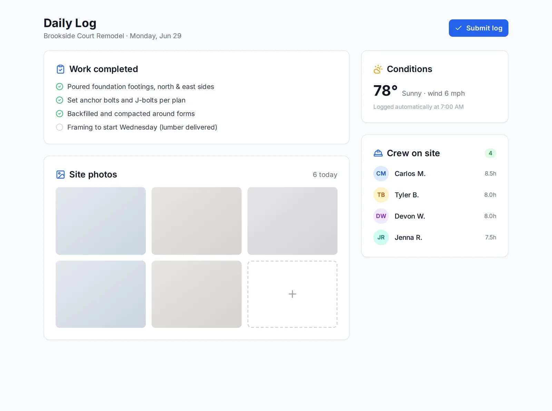Open the bottom-middle site photo

(x=196, y=294)
